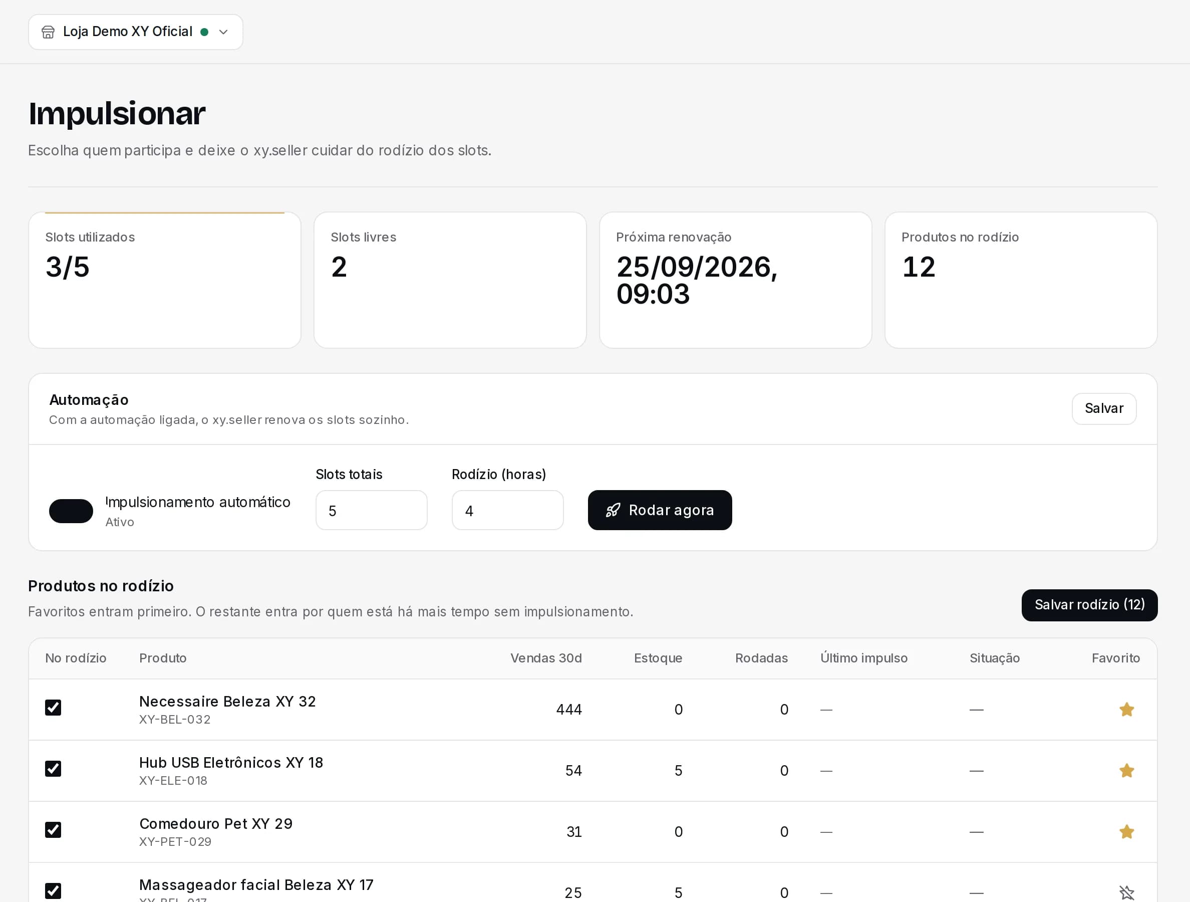
Task: Click the product name Comedouro Pet XY 29
Action: [216, 823]
